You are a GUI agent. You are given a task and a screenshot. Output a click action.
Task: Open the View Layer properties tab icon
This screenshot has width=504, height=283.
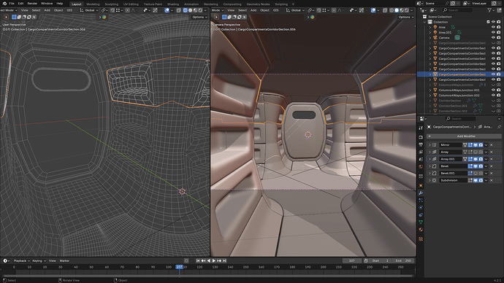[421, 152]
